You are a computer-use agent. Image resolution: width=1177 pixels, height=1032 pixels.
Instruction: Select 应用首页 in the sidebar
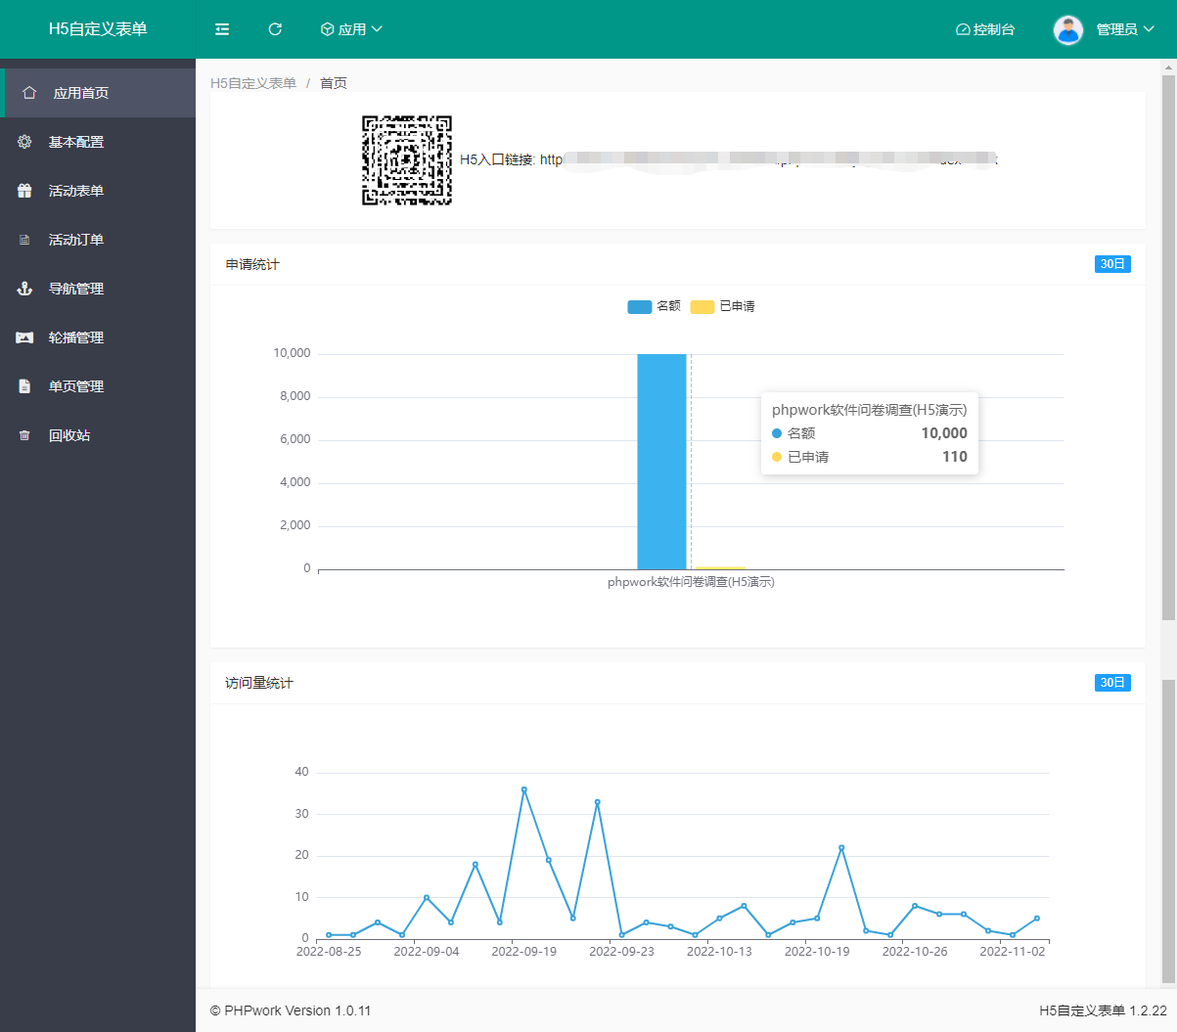point(98,93)
